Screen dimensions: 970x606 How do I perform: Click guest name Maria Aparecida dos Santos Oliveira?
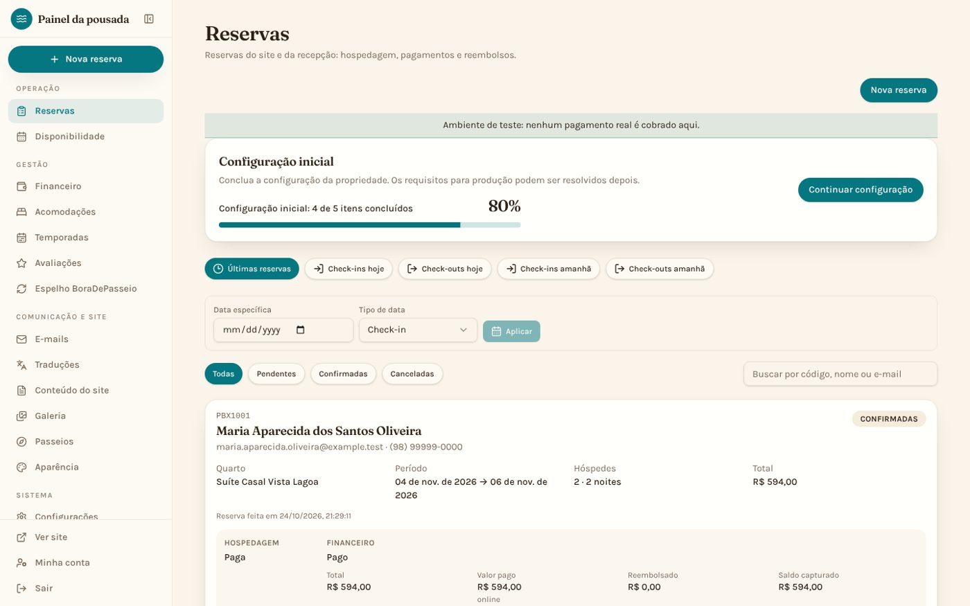point(319,431)
